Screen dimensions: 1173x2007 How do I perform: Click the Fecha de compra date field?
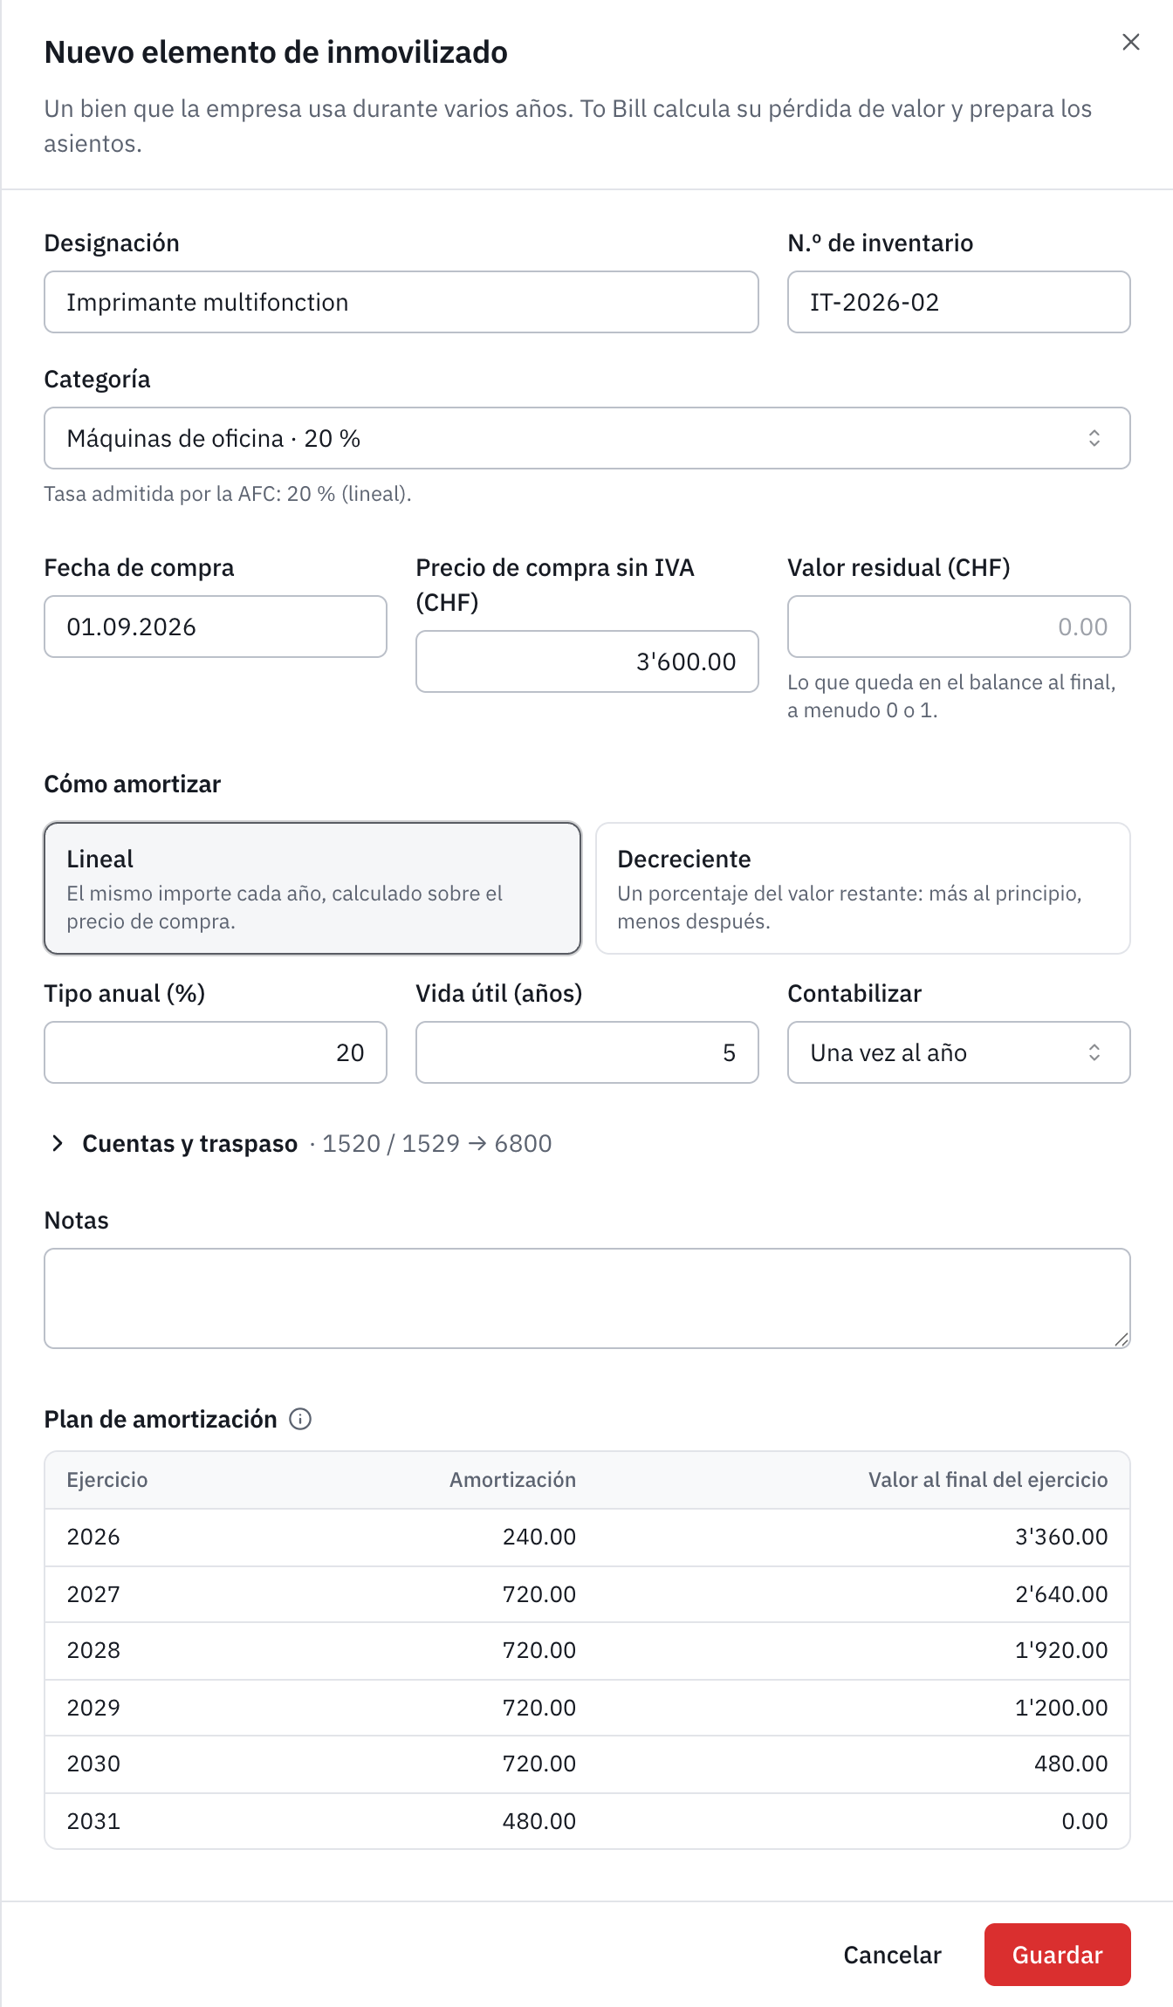coord(216,627)
